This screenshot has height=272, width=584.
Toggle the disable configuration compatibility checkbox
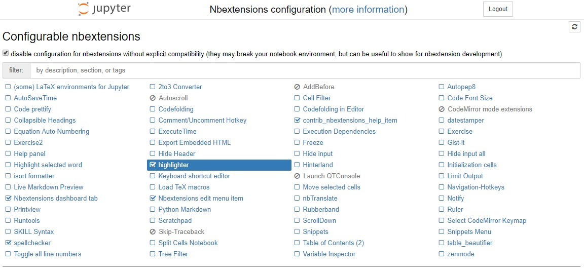6,53
